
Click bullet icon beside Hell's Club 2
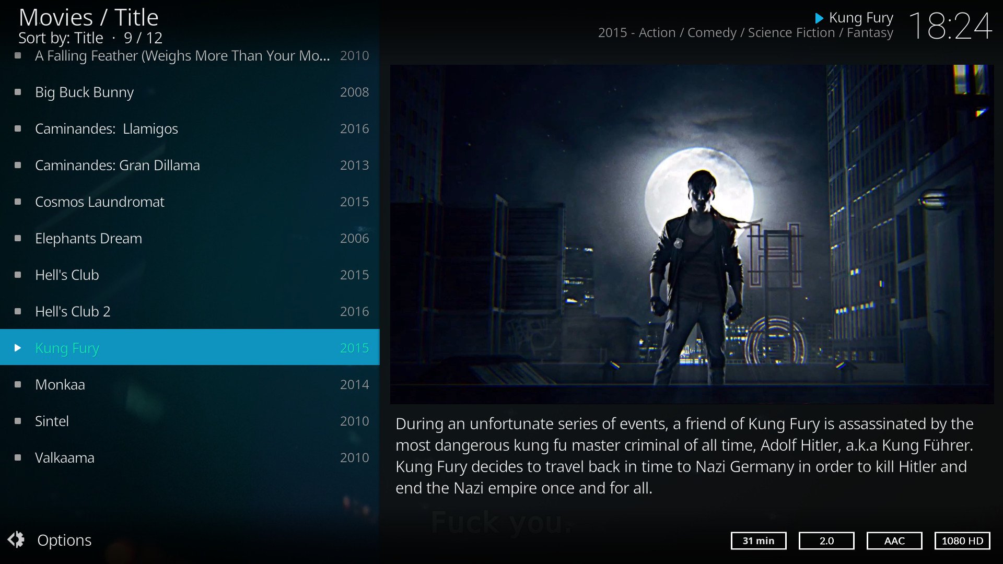(18, 311)
